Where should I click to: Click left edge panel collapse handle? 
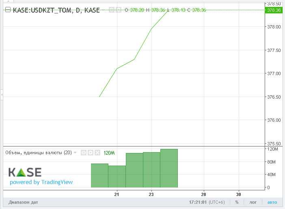point(1,95)
